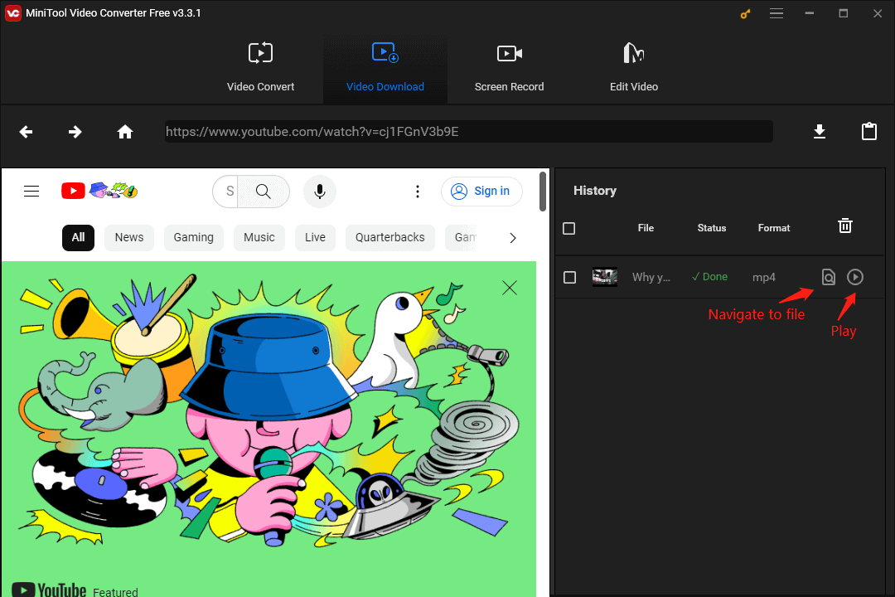Click the browser pane's vertical scrollbar

(x=542, y=191)
